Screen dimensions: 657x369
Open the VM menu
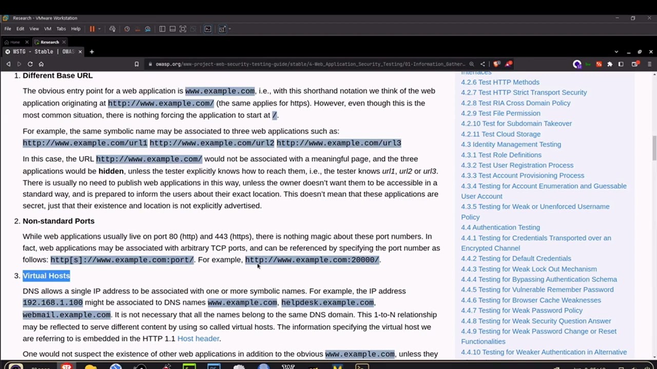[48, 29]
